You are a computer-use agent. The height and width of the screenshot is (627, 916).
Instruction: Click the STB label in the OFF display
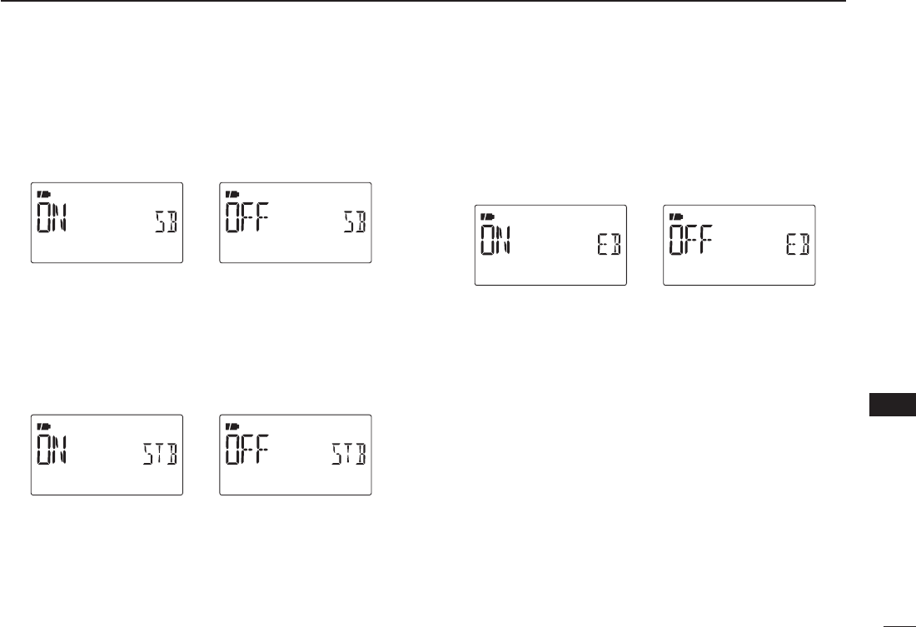(x=349, y=455)
